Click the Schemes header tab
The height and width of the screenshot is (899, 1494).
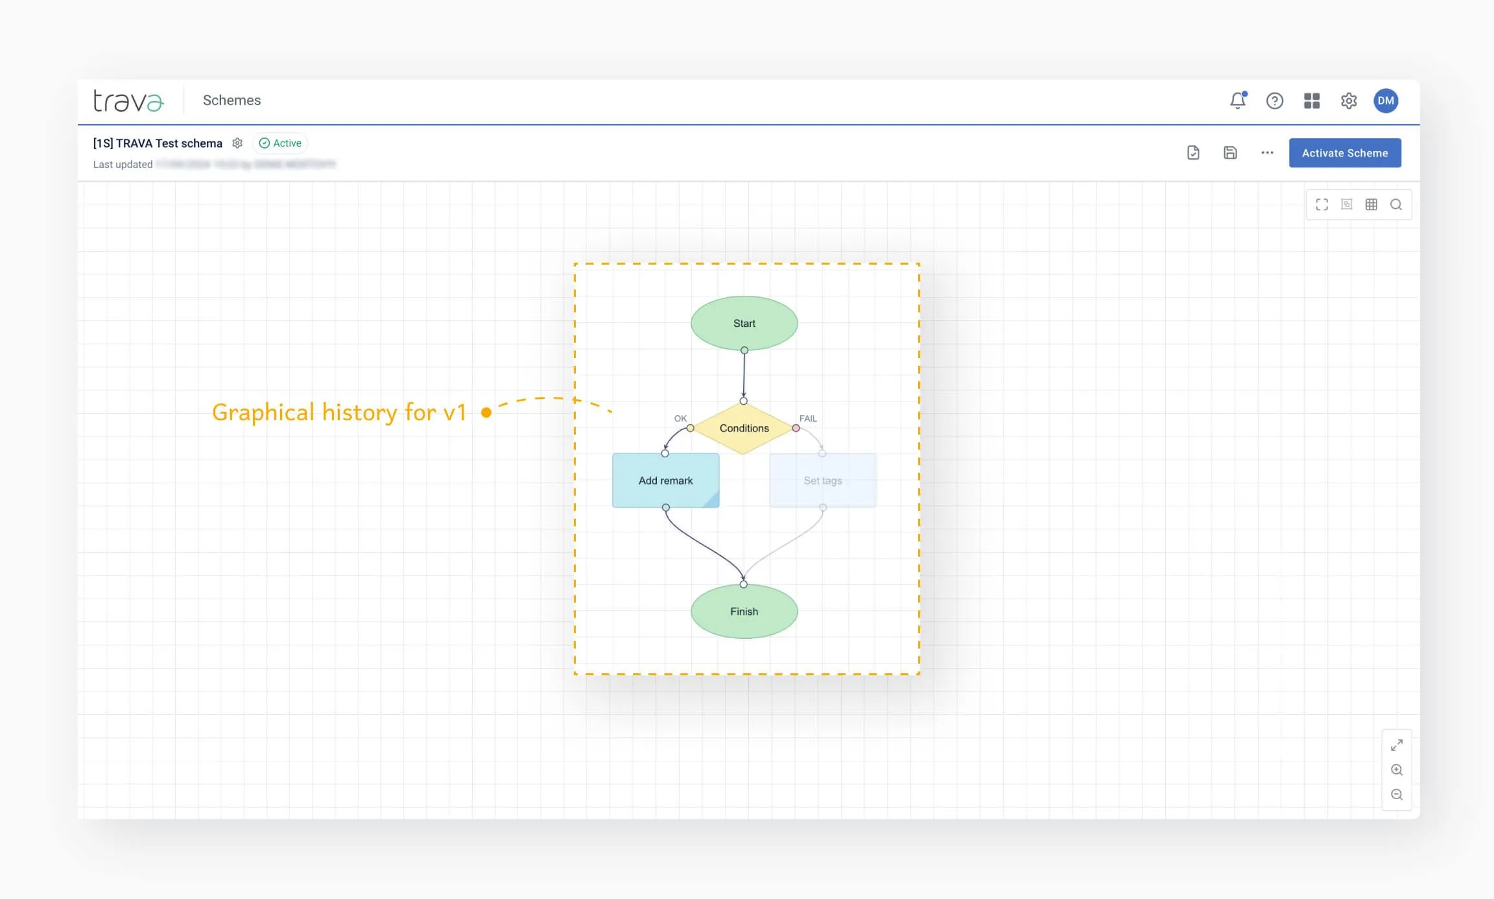point(231,101)
